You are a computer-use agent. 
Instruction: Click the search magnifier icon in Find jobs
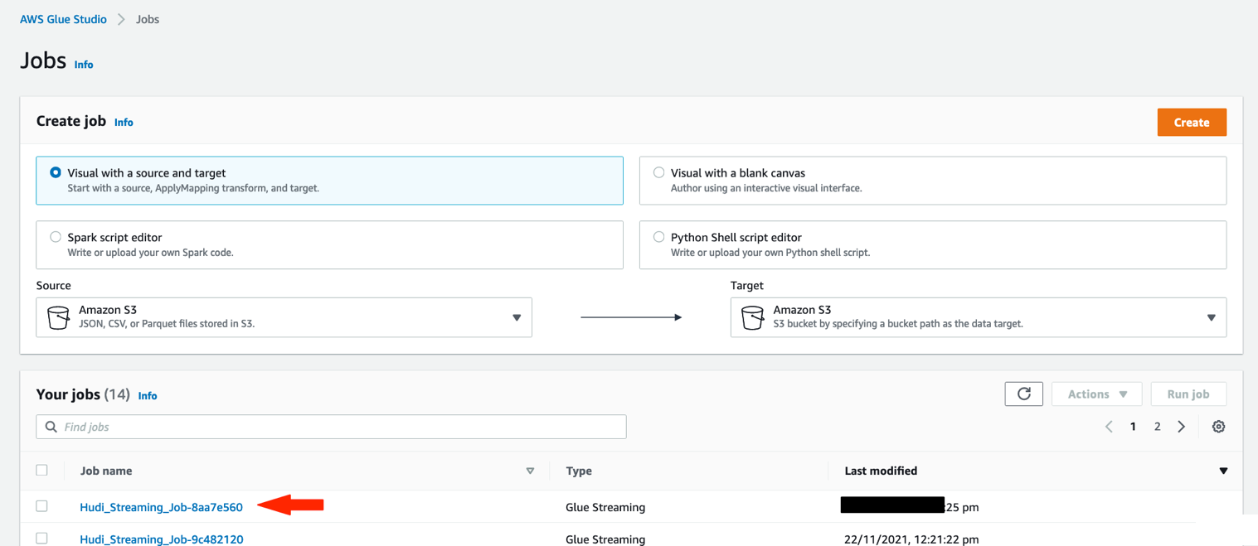tap(51, 427)
